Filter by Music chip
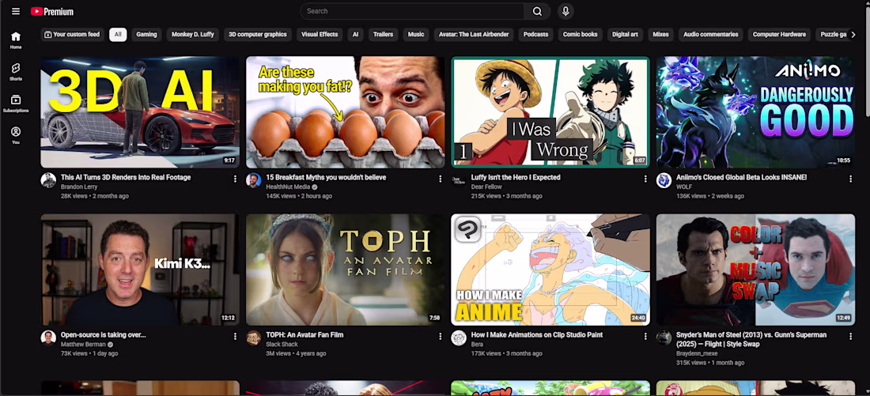 [416, 35]
